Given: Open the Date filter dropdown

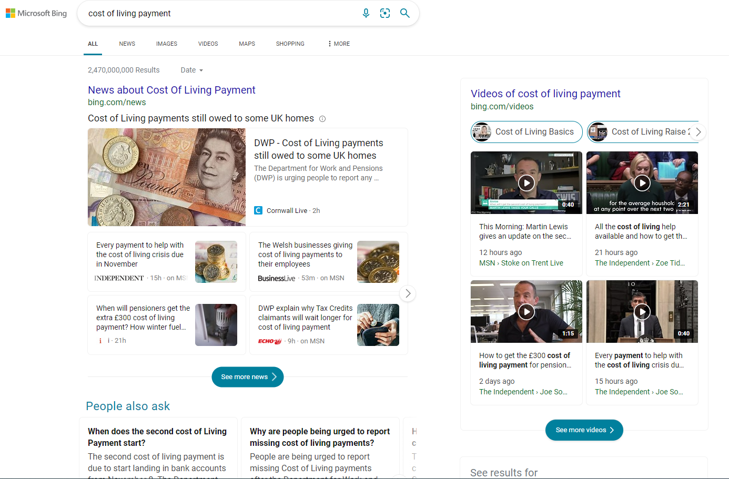Looking at the screenshot, I should 191,70.
